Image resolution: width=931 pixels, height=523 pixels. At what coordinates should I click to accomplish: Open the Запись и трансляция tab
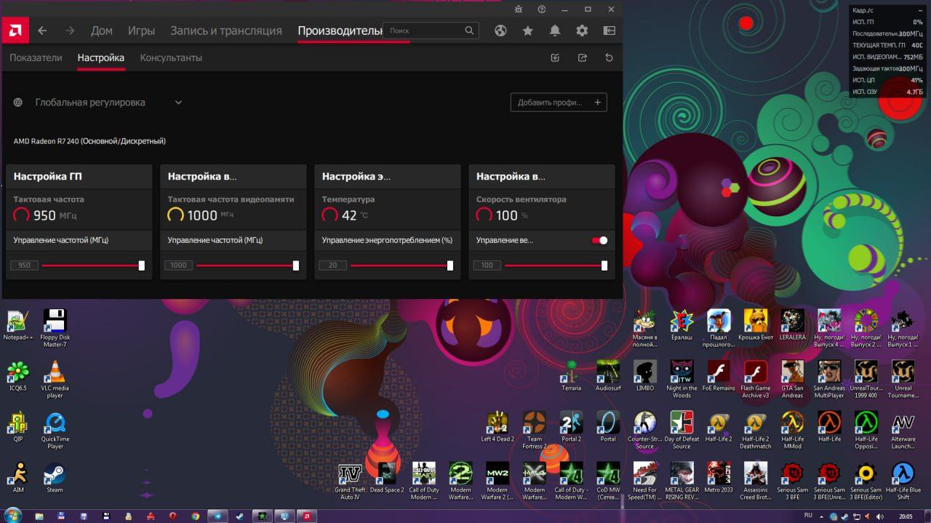tap(226, 31)
